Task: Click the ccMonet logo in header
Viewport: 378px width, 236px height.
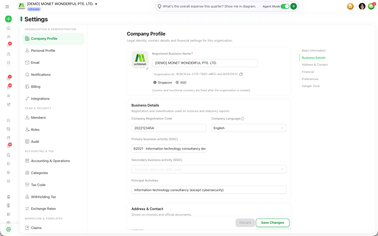Action: (22, 6)
